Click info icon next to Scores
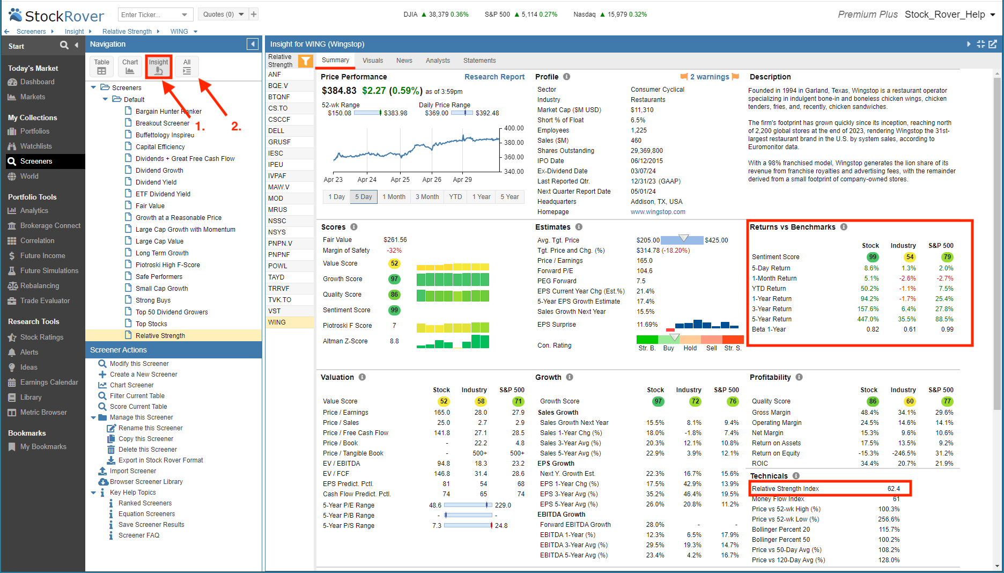Viewport: 1004px width, 573px height. coord(354,227)
